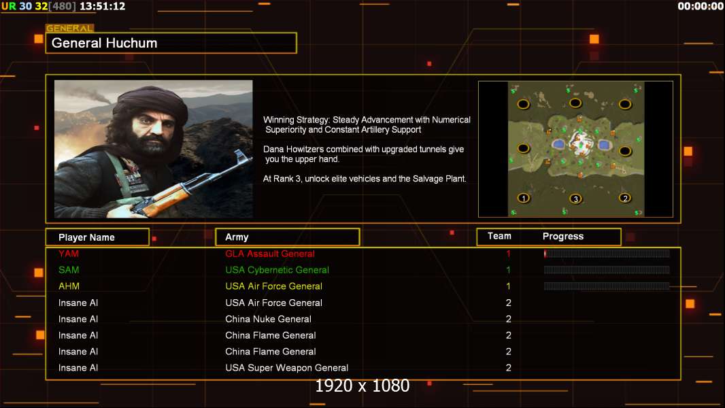Click the 13:51:12 clock overlay
This screenshot has height=408, width=725.
(102, 6)
